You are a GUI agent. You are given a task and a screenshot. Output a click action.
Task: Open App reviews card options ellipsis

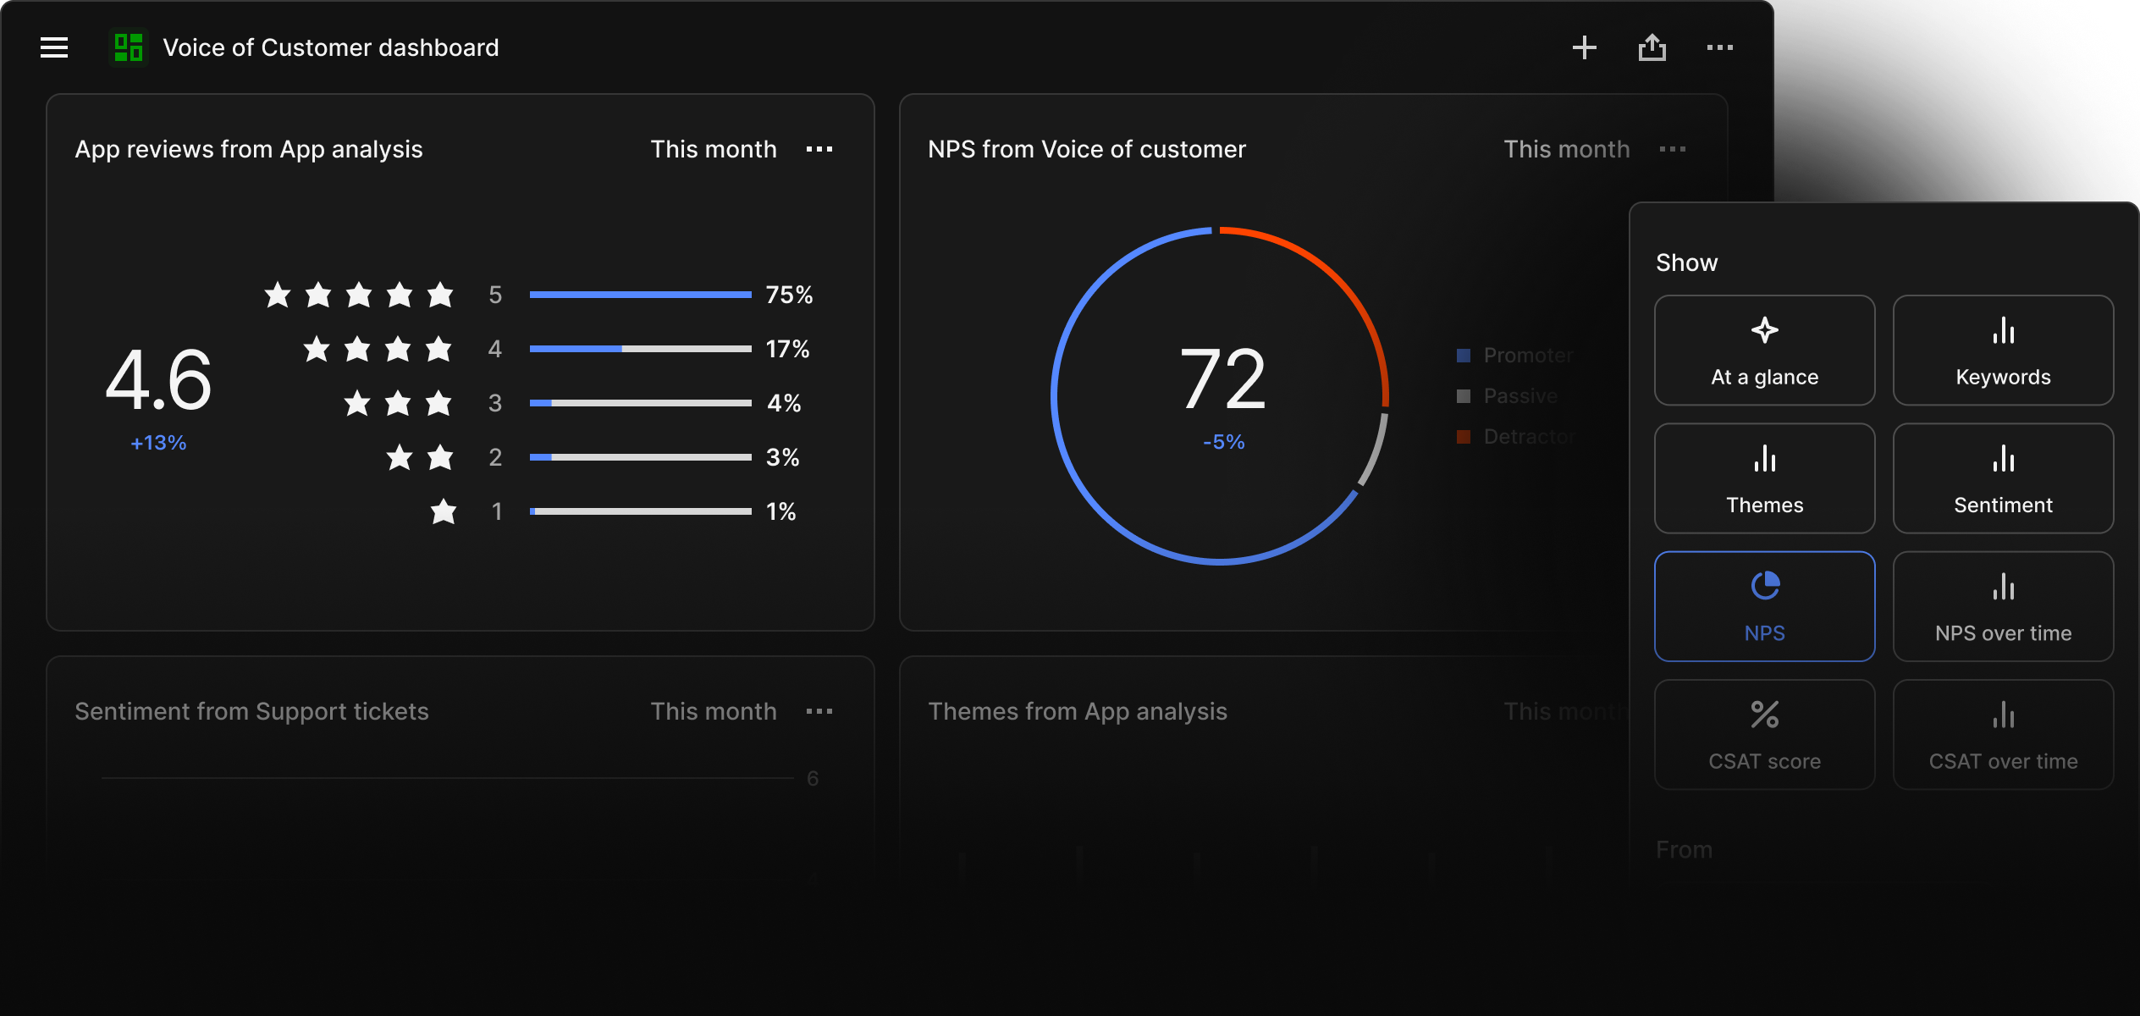(x=819, y=149)
